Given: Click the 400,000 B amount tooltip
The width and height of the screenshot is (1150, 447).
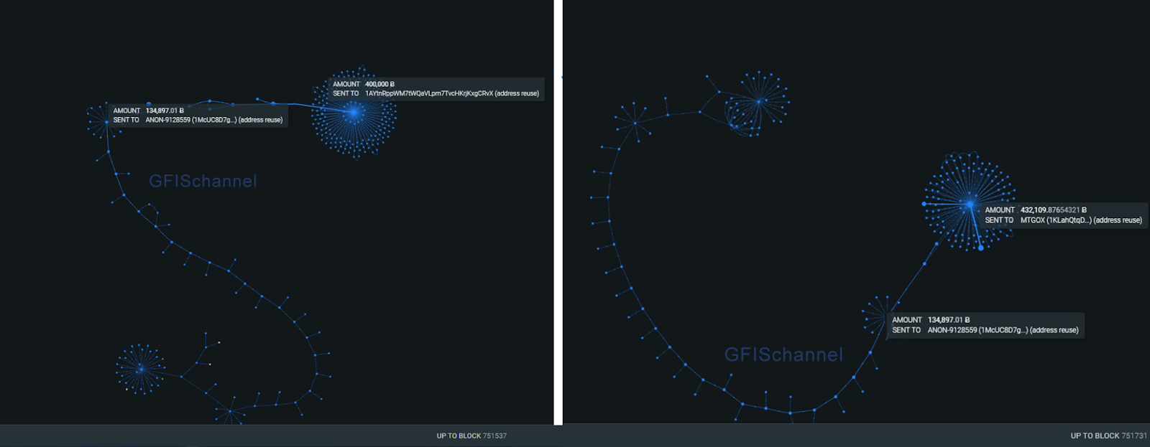Looking at the screenshot, I should coord(436,89).
